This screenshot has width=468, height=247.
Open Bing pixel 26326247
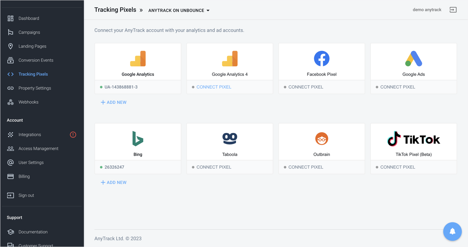[x=114, y=167]
